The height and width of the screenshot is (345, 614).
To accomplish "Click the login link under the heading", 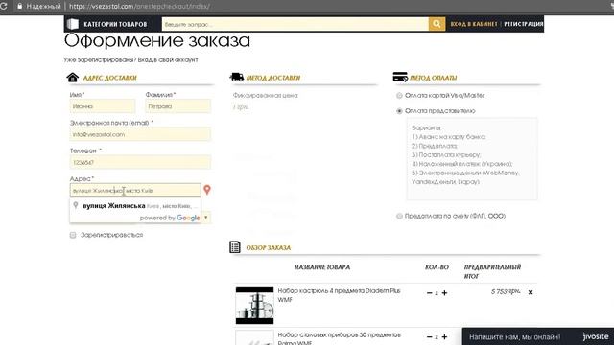I will [168, 59].
